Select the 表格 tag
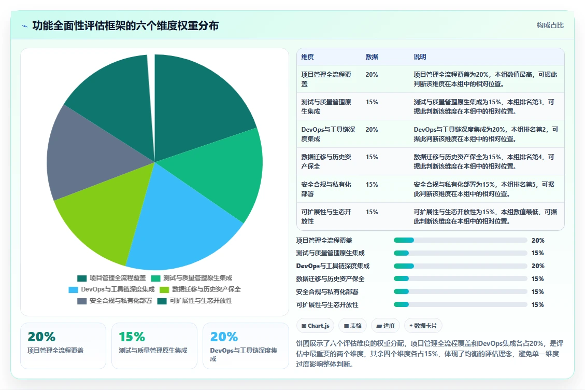585x390 pixels. coord(352,326)
